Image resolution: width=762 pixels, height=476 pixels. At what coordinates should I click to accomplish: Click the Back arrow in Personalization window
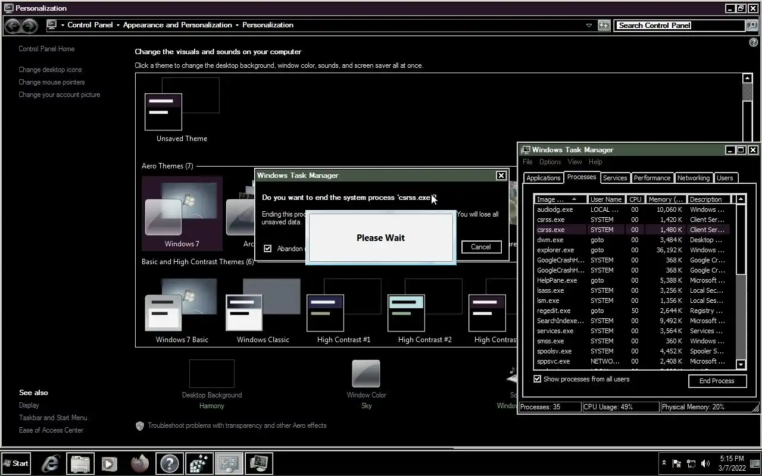click(x=13, y=26)
